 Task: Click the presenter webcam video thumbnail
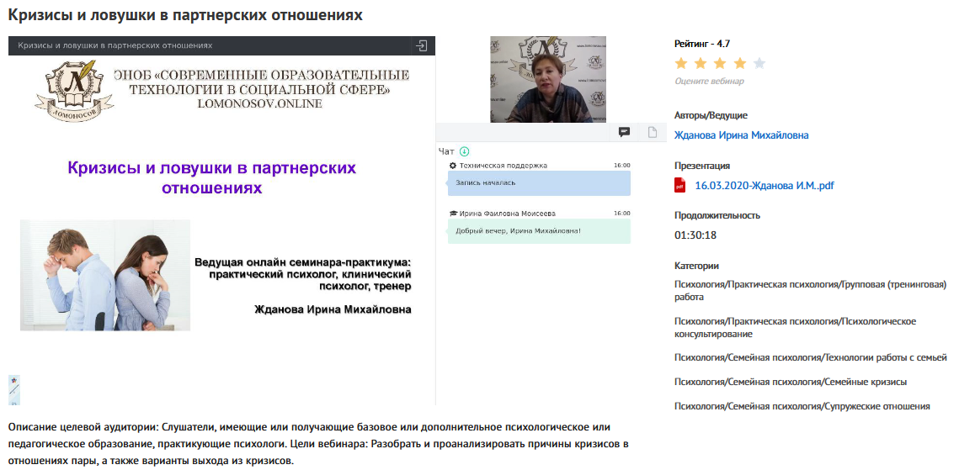pos(547,80)
